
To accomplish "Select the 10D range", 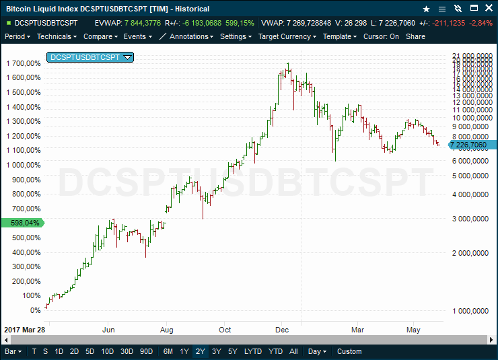I will click(x=108, y=351).
